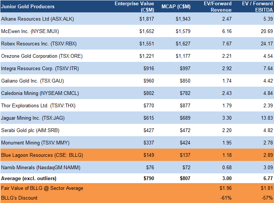
Task: Click the 'MCAP (C$M)' column header
Action: (176, 6)
